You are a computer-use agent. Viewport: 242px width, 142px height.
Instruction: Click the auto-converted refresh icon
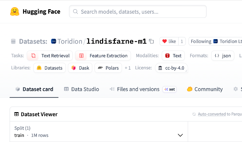194,114
